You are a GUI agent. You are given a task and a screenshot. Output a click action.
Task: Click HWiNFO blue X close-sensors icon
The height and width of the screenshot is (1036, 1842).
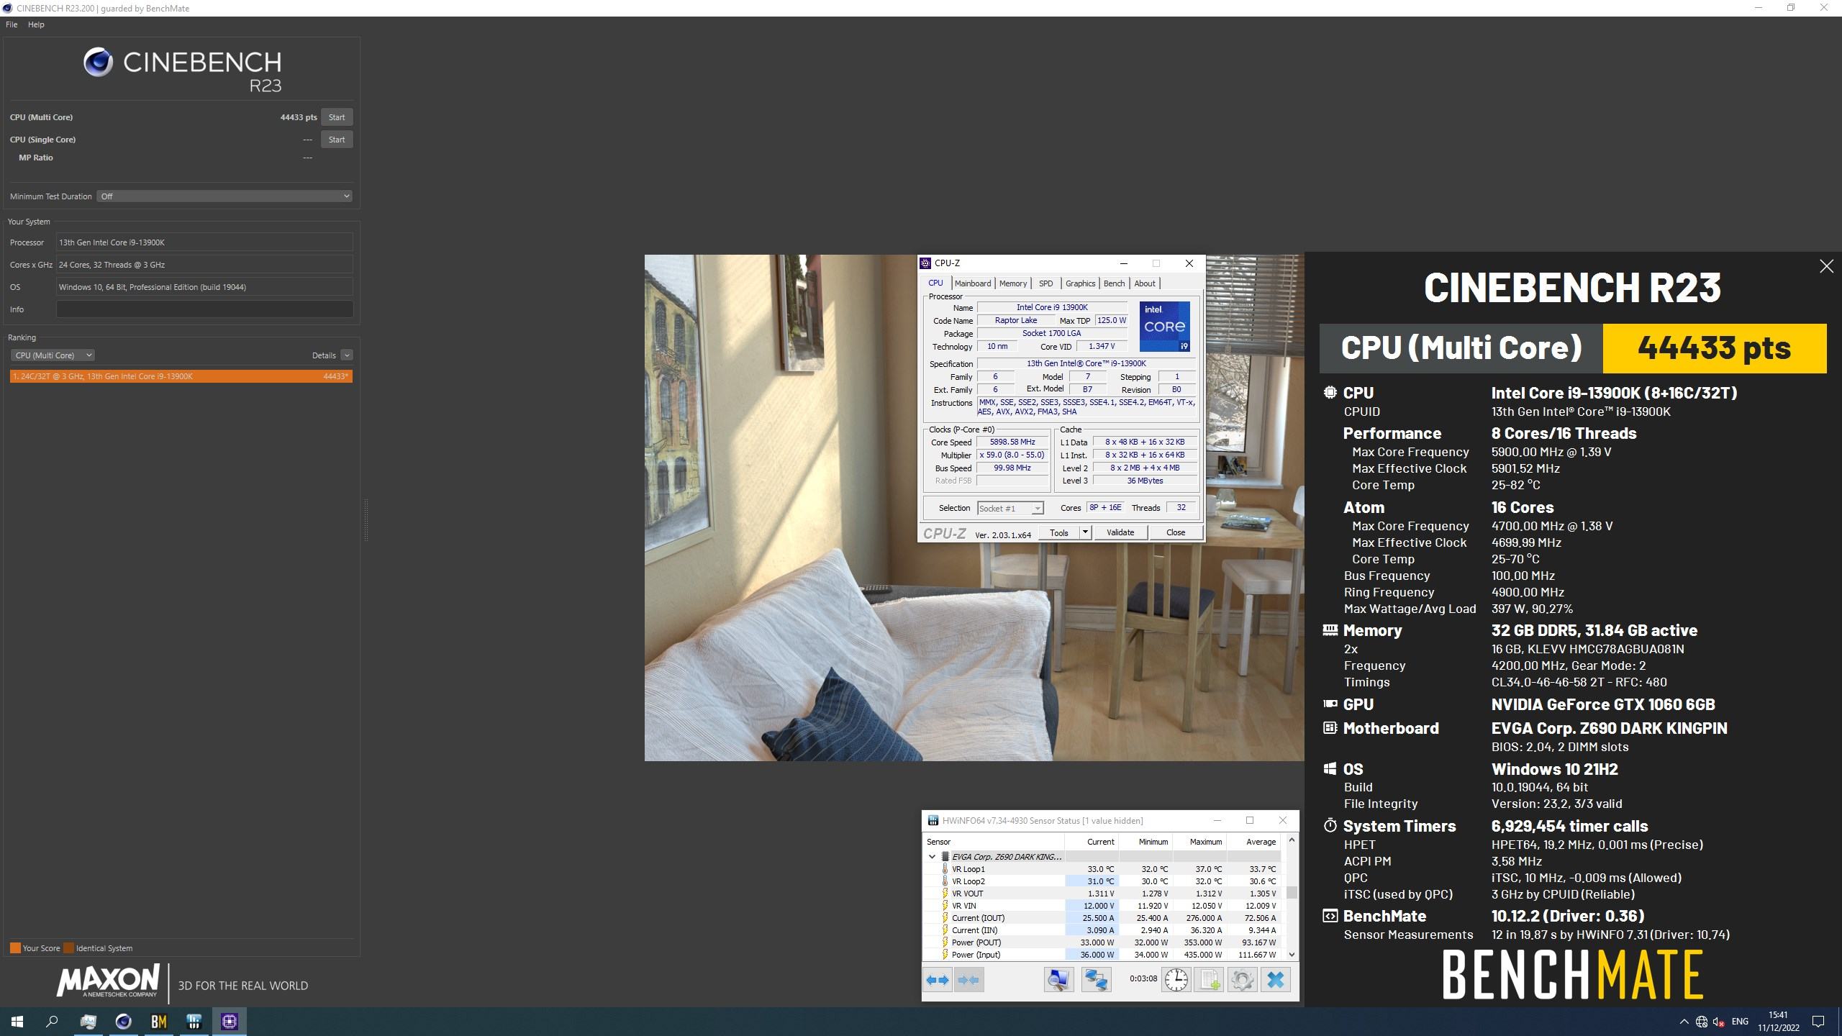(x=1275, y=980)
